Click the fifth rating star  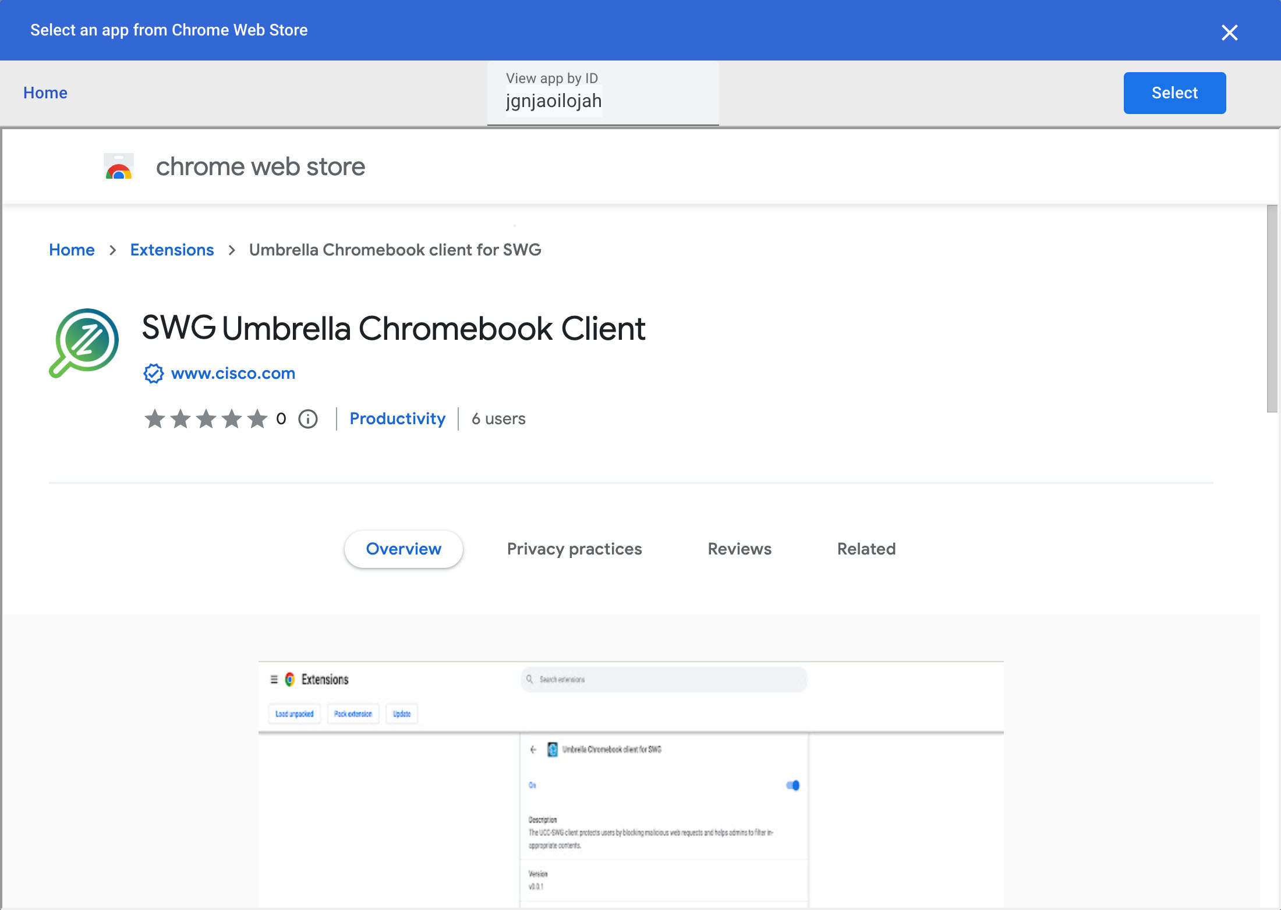click(257, 419)
